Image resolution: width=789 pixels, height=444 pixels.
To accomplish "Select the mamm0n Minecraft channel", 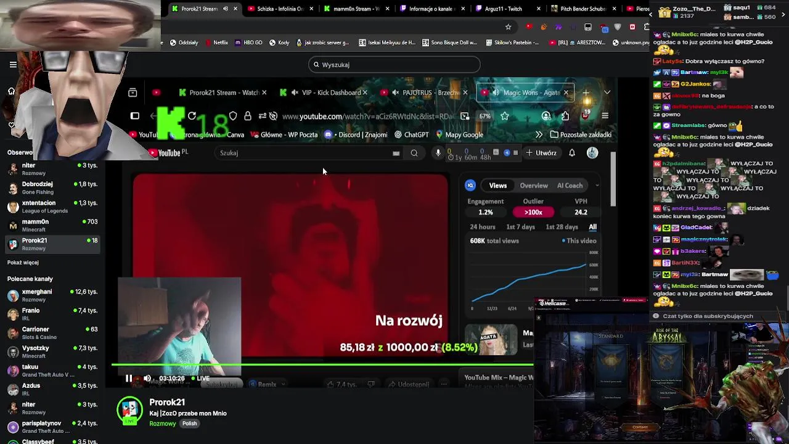I will click(52, 225).
